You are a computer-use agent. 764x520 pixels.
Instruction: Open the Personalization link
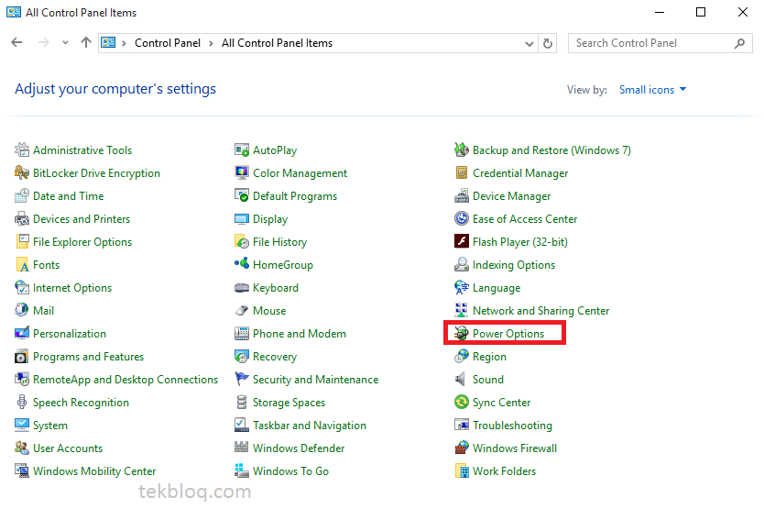[70, 334]
